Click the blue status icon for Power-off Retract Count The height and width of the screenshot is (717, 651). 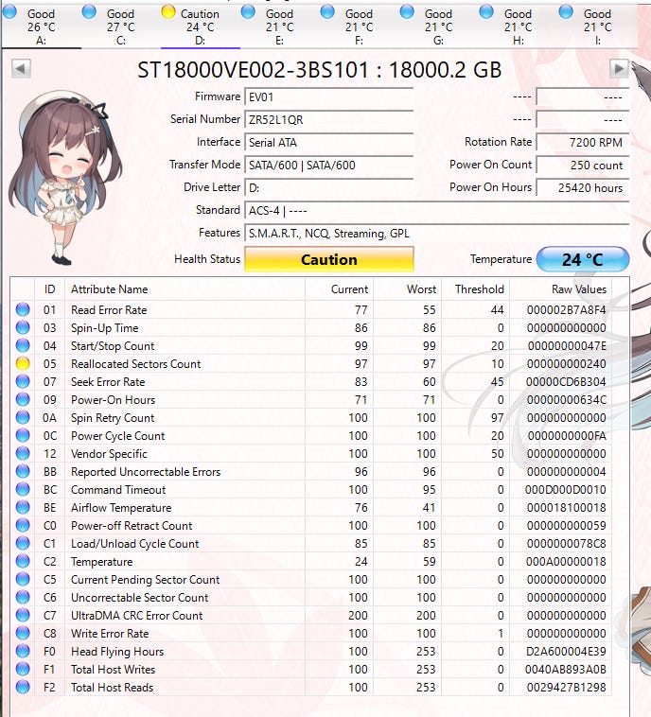23,525
